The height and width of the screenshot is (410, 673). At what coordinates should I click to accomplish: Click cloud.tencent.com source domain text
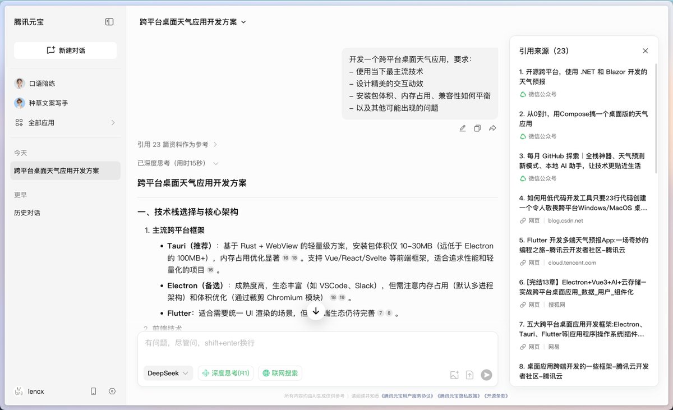click(572, 263)
